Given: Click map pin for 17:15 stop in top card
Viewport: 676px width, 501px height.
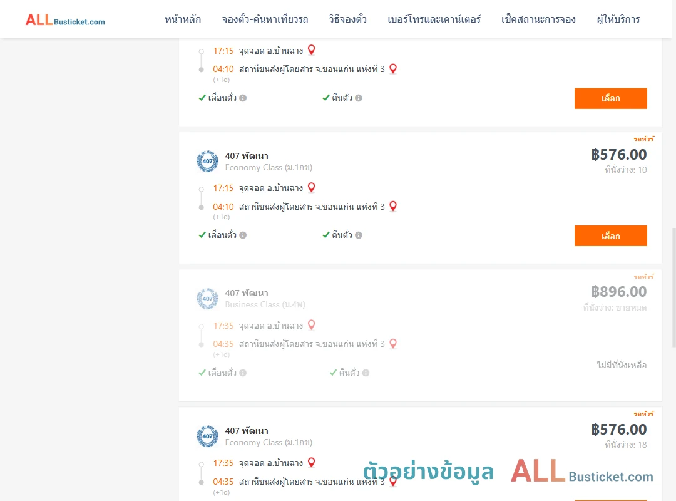Looking at the screenshot, I should (x=311, y=50).
